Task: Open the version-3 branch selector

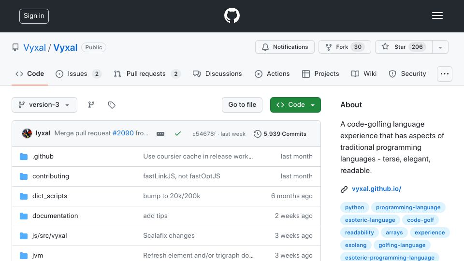Action: (44, 105)
